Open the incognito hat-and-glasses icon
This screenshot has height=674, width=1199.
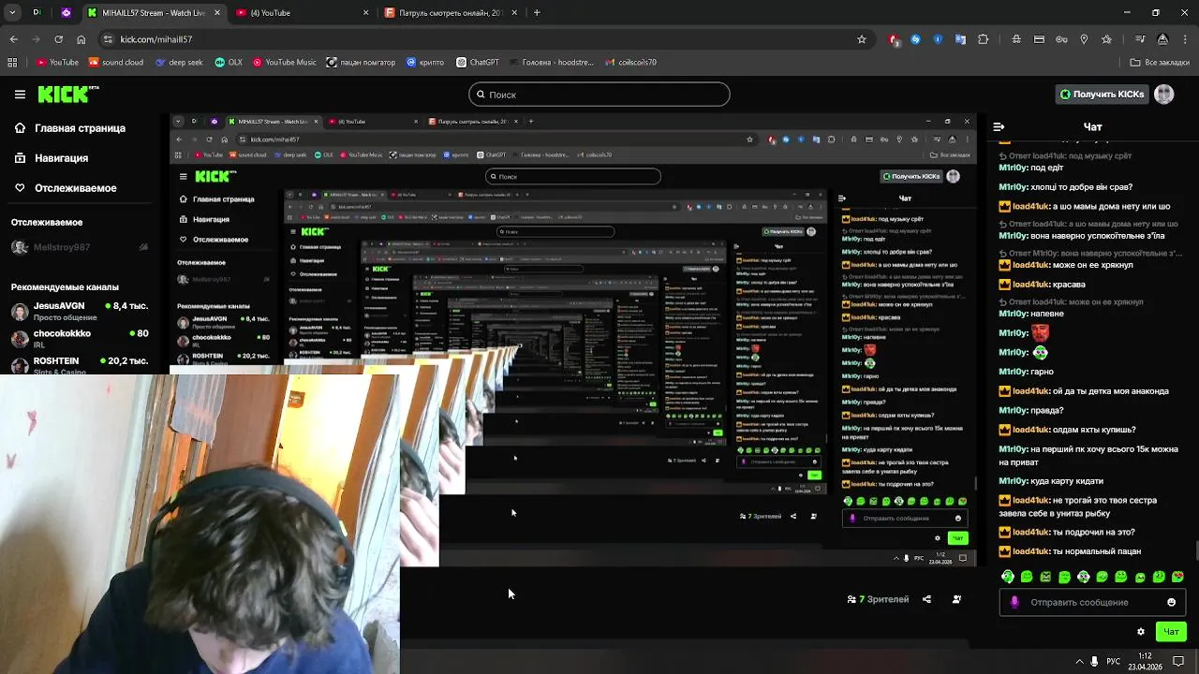1016,39
